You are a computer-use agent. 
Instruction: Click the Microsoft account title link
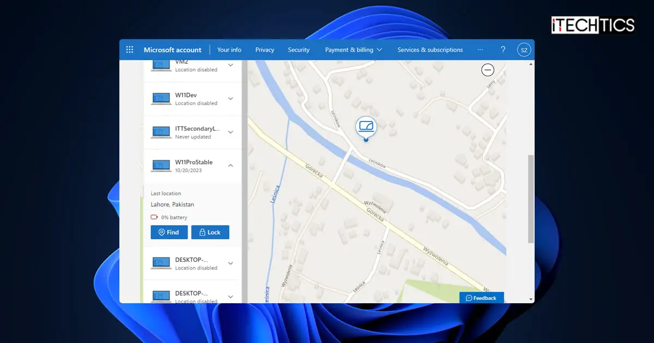(173, 50)
